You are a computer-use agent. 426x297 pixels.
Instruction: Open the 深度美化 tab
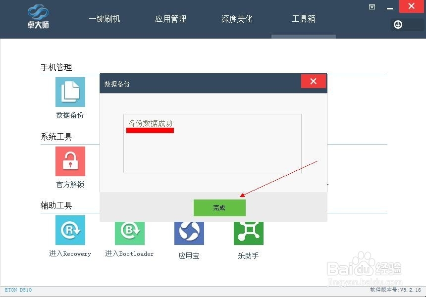point(236,18)
